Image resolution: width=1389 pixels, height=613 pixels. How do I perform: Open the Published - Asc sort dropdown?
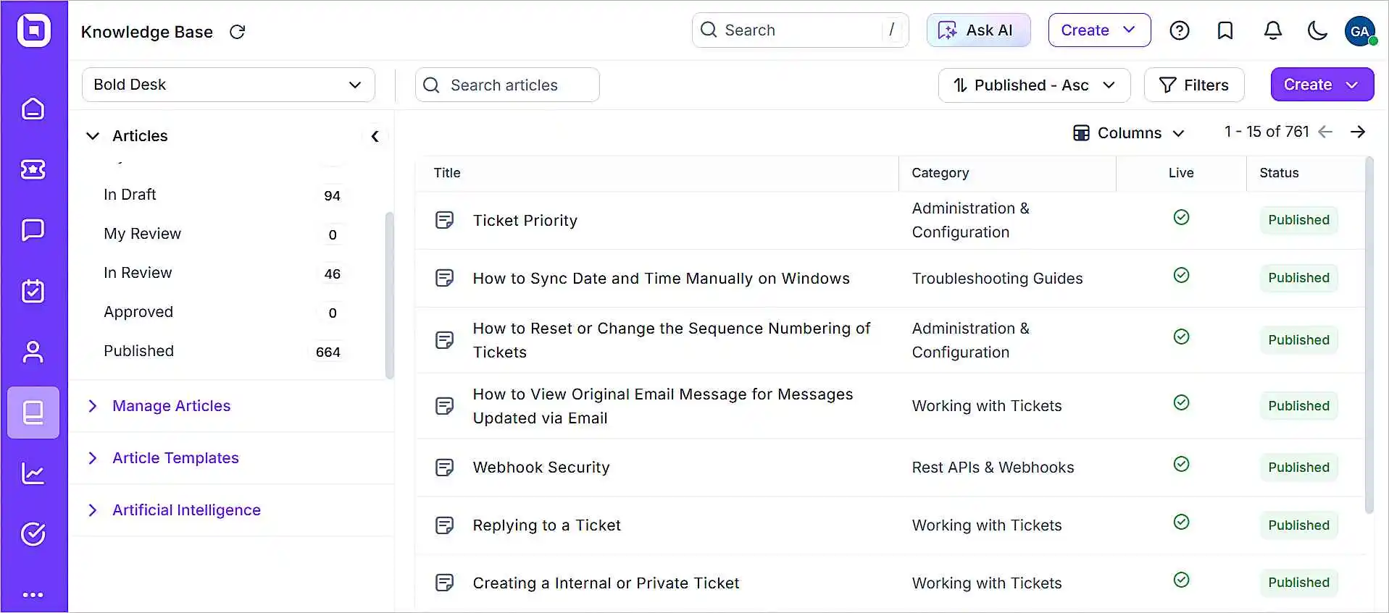(1034, 85)
